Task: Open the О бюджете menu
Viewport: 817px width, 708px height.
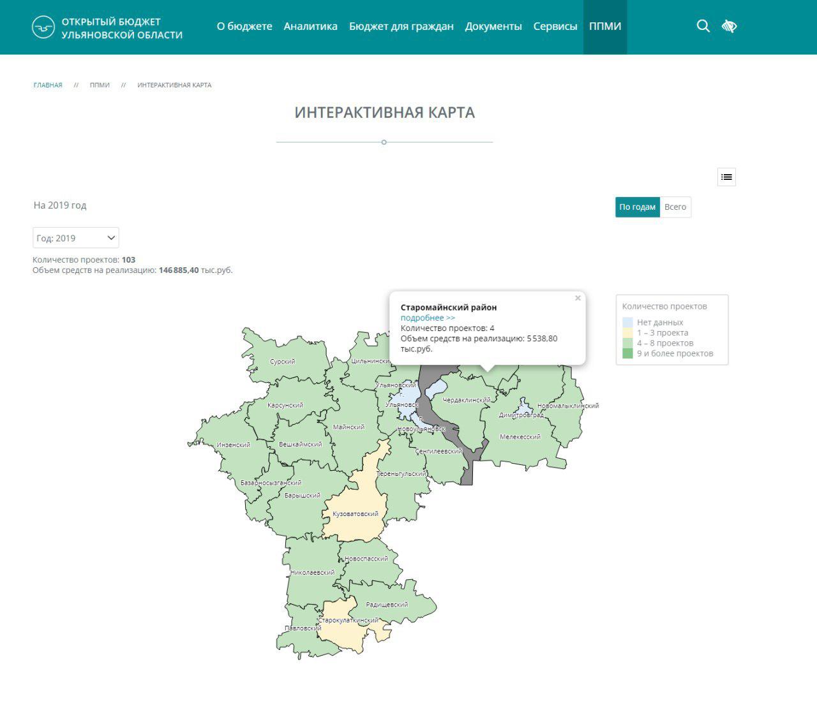Action: (244, 27)
